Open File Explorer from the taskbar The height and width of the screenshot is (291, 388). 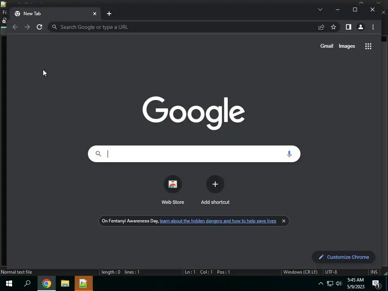pos(65,283)
